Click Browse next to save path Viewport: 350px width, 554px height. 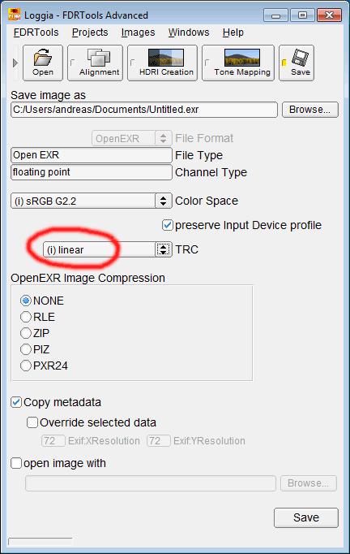pos(309,110)
